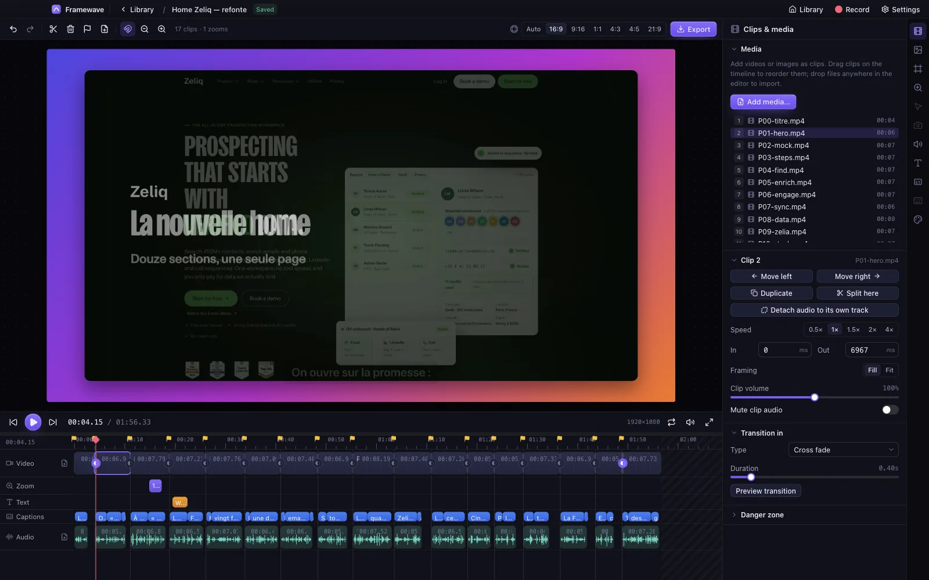Open the zoom panel in the sidebar

[918, 88]
